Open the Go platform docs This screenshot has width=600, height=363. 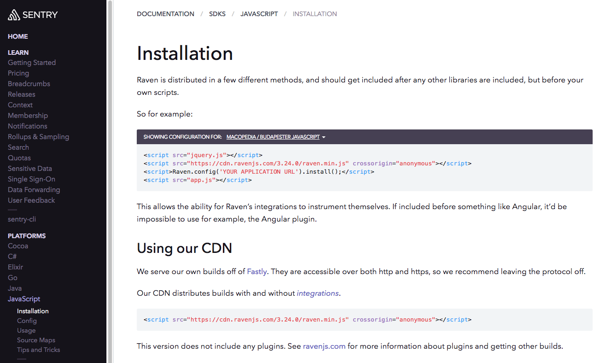point(12,278)
